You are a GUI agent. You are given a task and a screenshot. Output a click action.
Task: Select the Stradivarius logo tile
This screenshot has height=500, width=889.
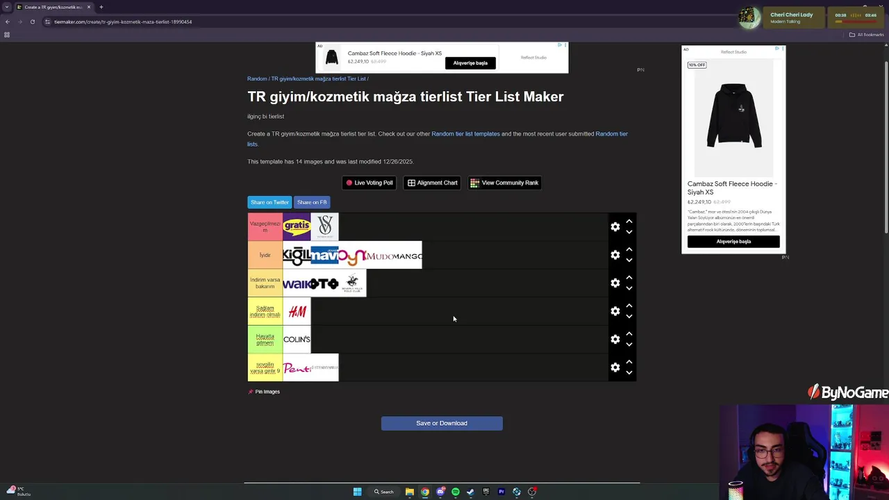(324, 367)
